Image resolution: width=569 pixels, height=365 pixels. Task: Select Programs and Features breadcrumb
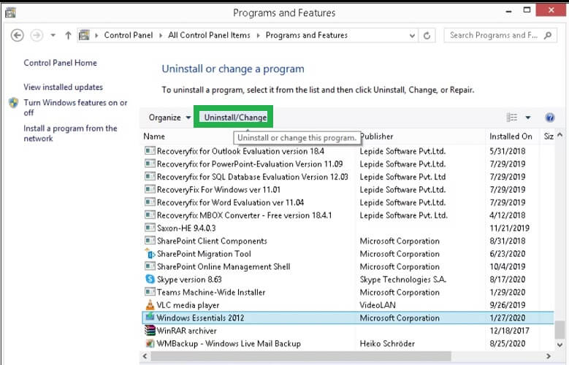(307, 35)
